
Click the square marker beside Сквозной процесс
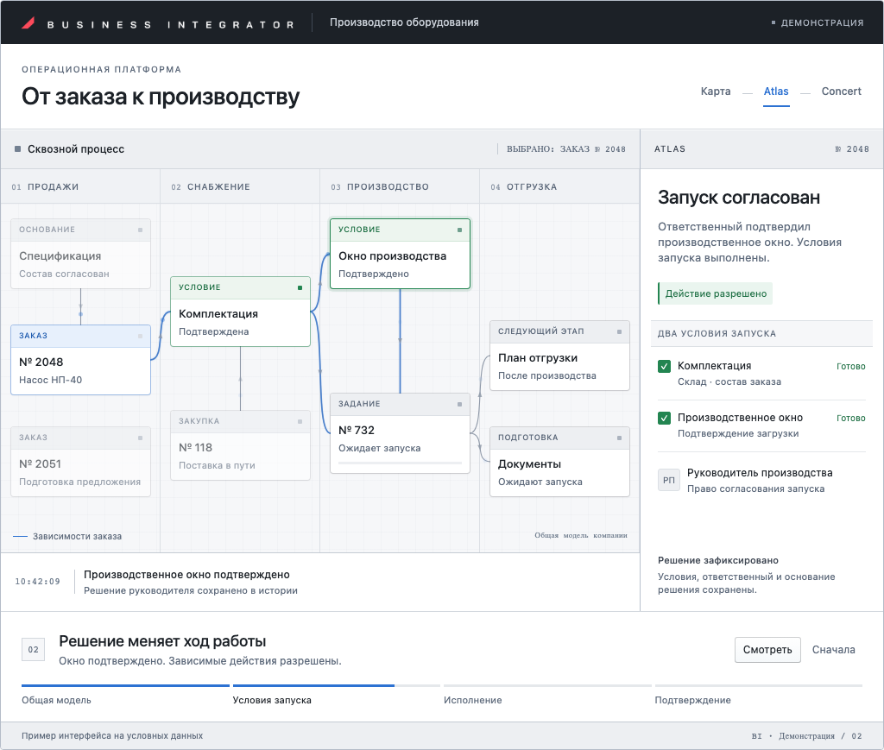(x=17, y=148)
